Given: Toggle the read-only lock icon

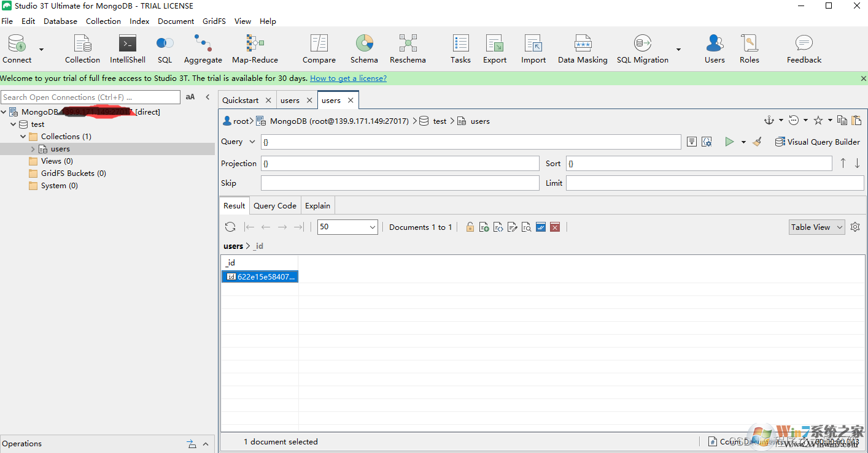Looking at the screenshot, I should pyautogui.click(x=470, y=227).
